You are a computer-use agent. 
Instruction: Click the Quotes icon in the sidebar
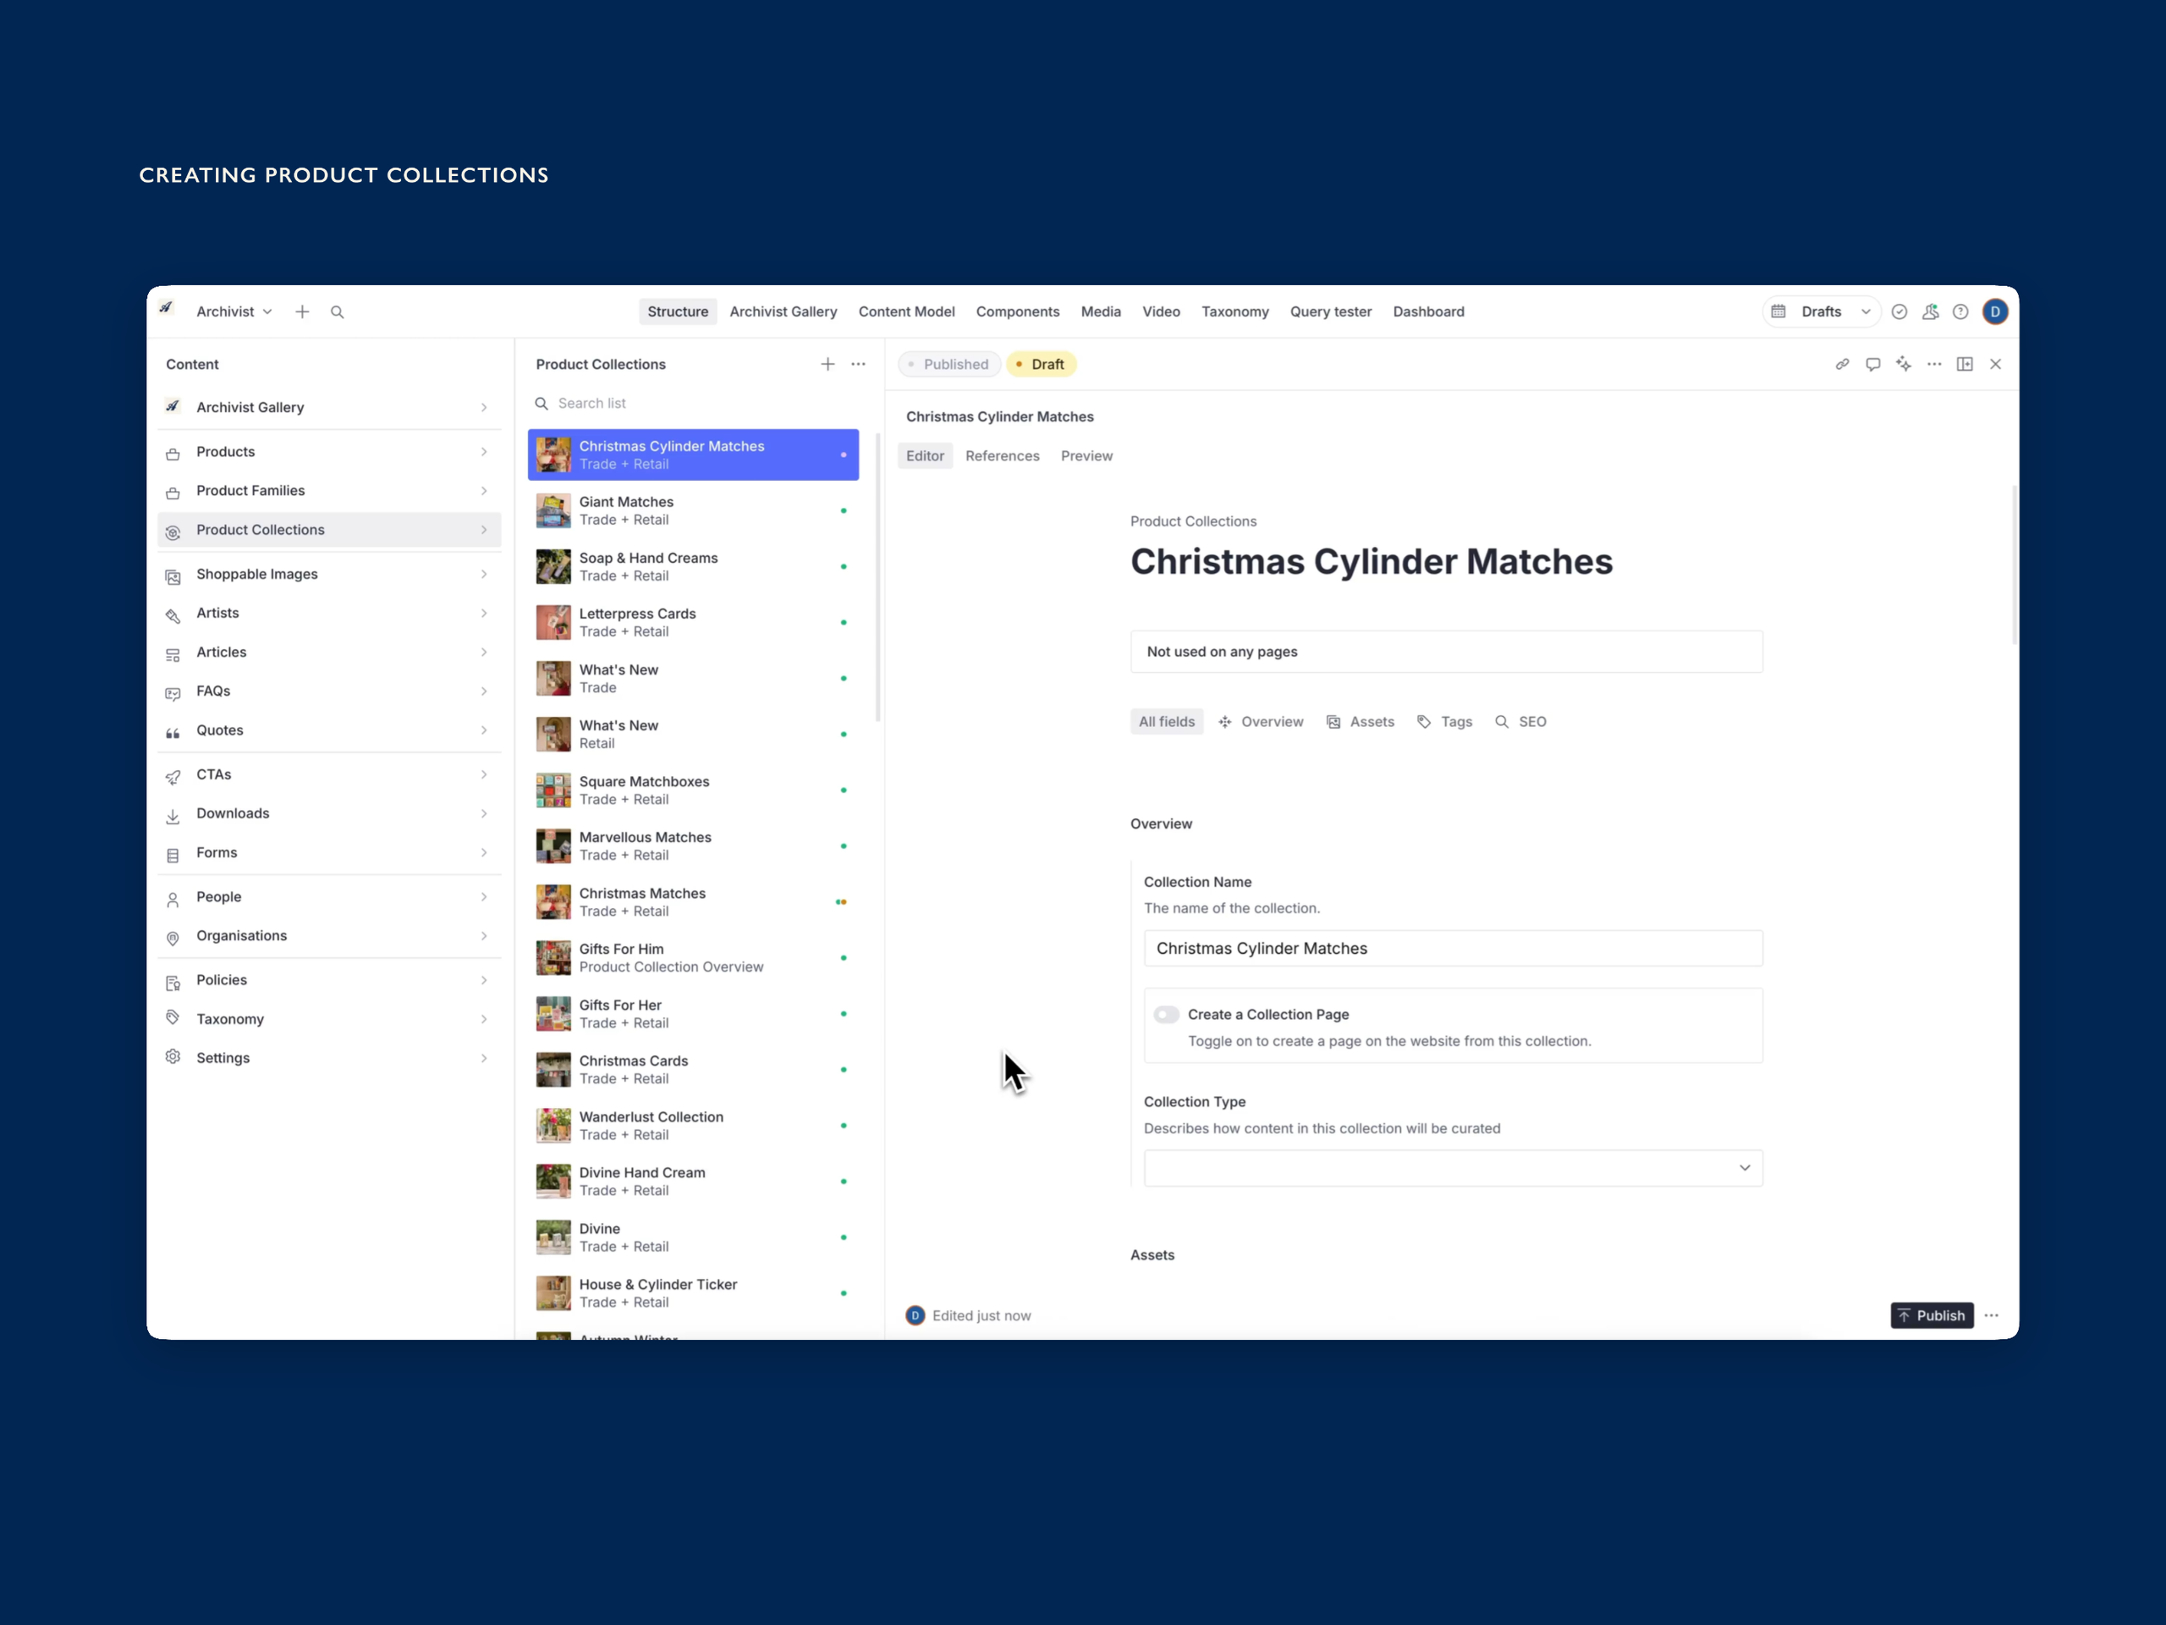pos(173,732)
